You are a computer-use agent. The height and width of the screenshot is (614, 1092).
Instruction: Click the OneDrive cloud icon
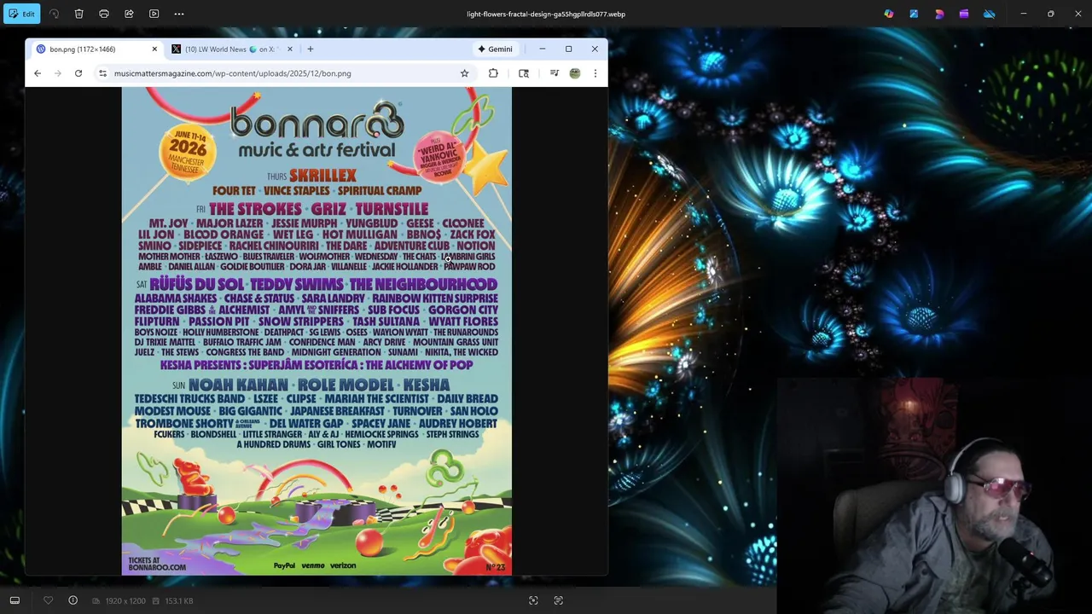click(x=989, y=14)
